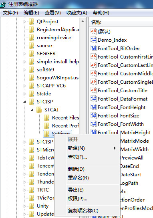Click the registry editor title bar icon
Viewport: 153px width, 218px height.
pyautogui.click(x=3, y=4)
